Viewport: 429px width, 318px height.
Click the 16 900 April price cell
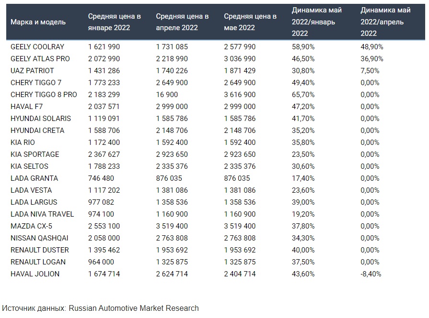tap(167, 95)
